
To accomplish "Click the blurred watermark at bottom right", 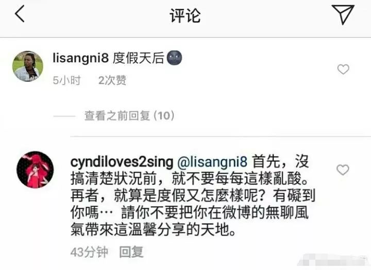I will [332, 261].
